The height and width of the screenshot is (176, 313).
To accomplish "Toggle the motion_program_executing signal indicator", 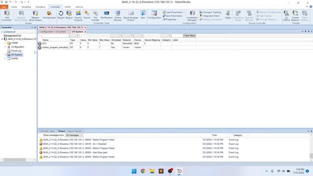I will point(40,47).
